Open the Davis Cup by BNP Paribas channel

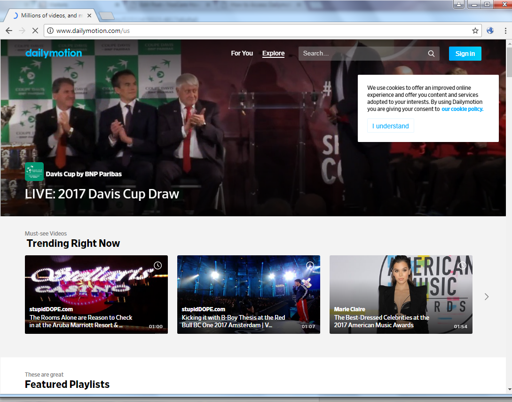pos(84,174)
